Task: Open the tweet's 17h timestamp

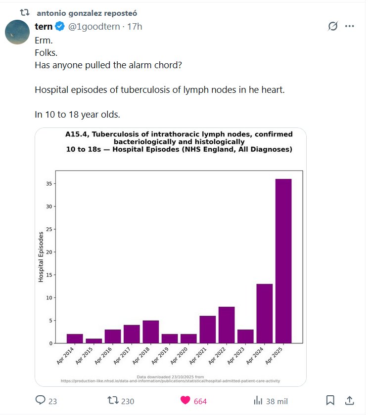Action: pos(135,26)
